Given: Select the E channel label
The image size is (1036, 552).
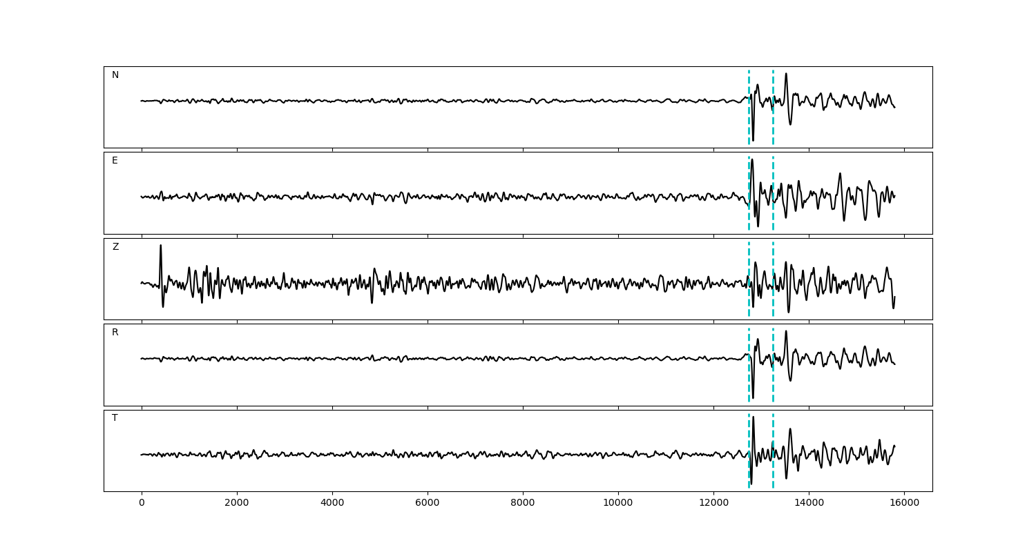Looking at the screenshot, I should click(x=115, y=161).
